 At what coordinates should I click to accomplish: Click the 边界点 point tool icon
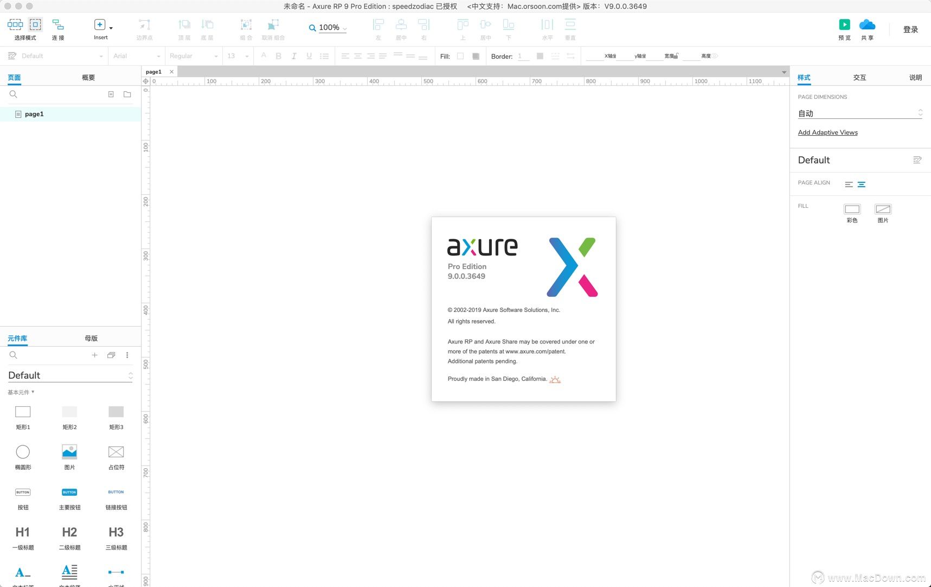144,24
